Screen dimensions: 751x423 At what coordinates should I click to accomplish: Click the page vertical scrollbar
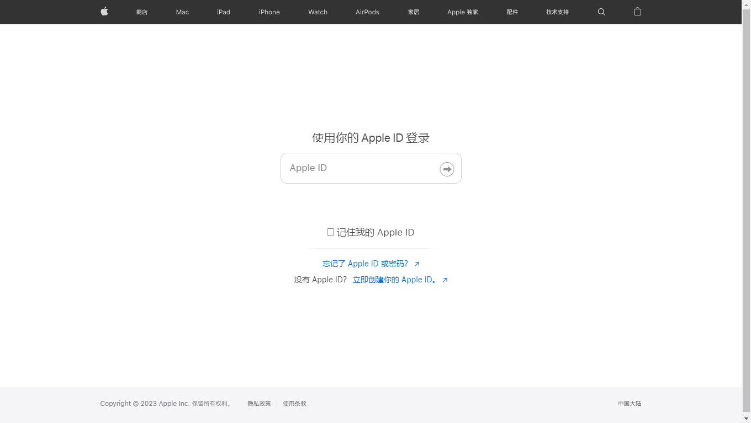(x=746, y=211)
